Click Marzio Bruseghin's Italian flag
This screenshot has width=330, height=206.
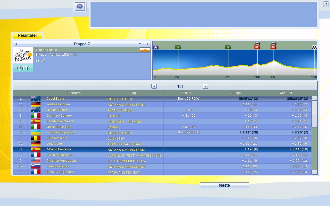pos(36,127)
